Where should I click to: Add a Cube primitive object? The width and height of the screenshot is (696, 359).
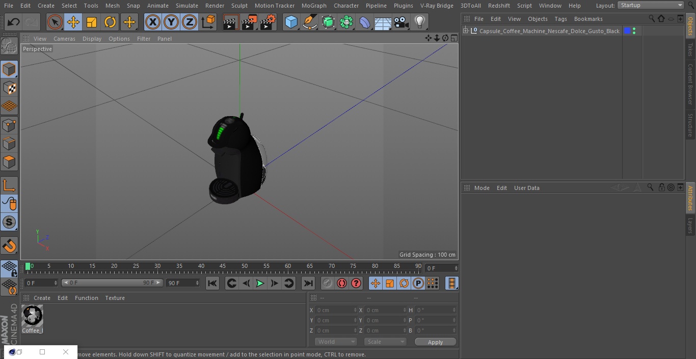pos(291,22)
